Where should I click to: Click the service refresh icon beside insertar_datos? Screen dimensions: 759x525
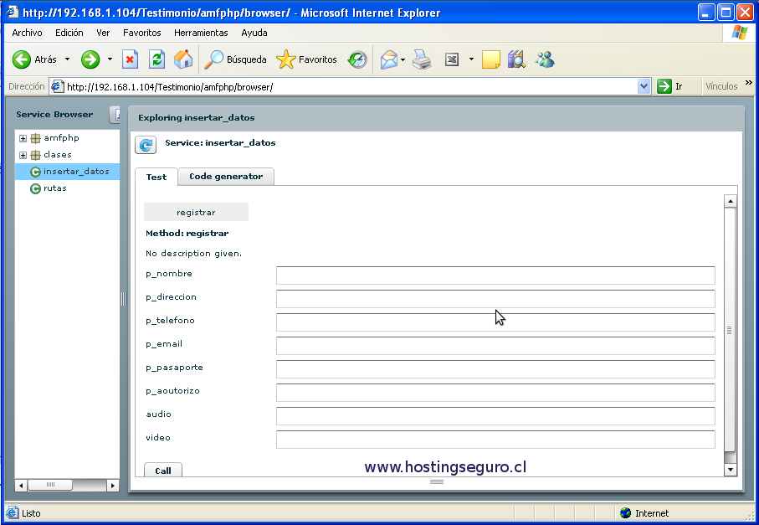[x=146, y=145]
